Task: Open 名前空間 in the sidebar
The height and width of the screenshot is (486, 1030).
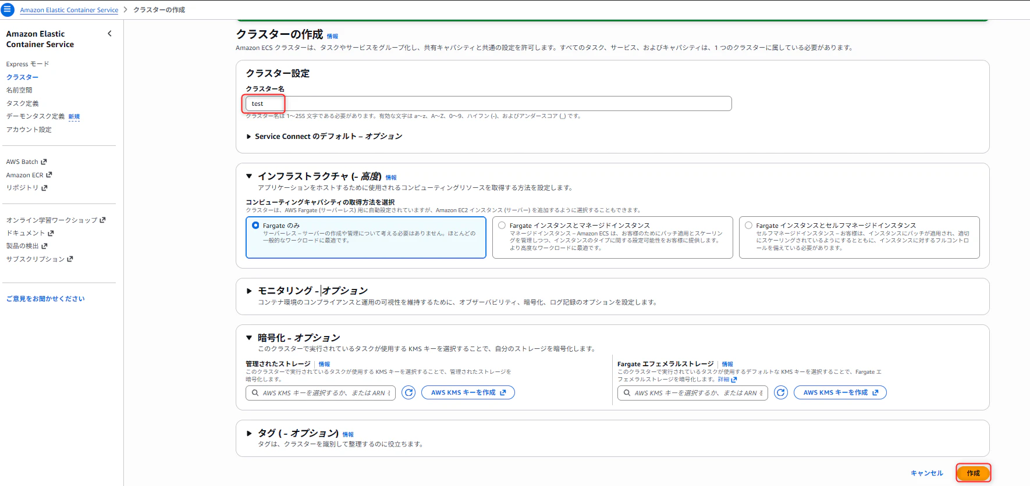Action: (19, 90)
